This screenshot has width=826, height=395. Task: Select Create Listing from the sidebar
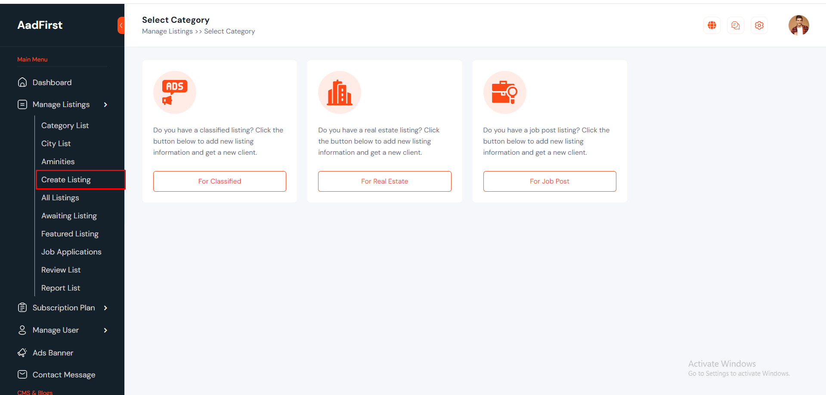[66, 180]
